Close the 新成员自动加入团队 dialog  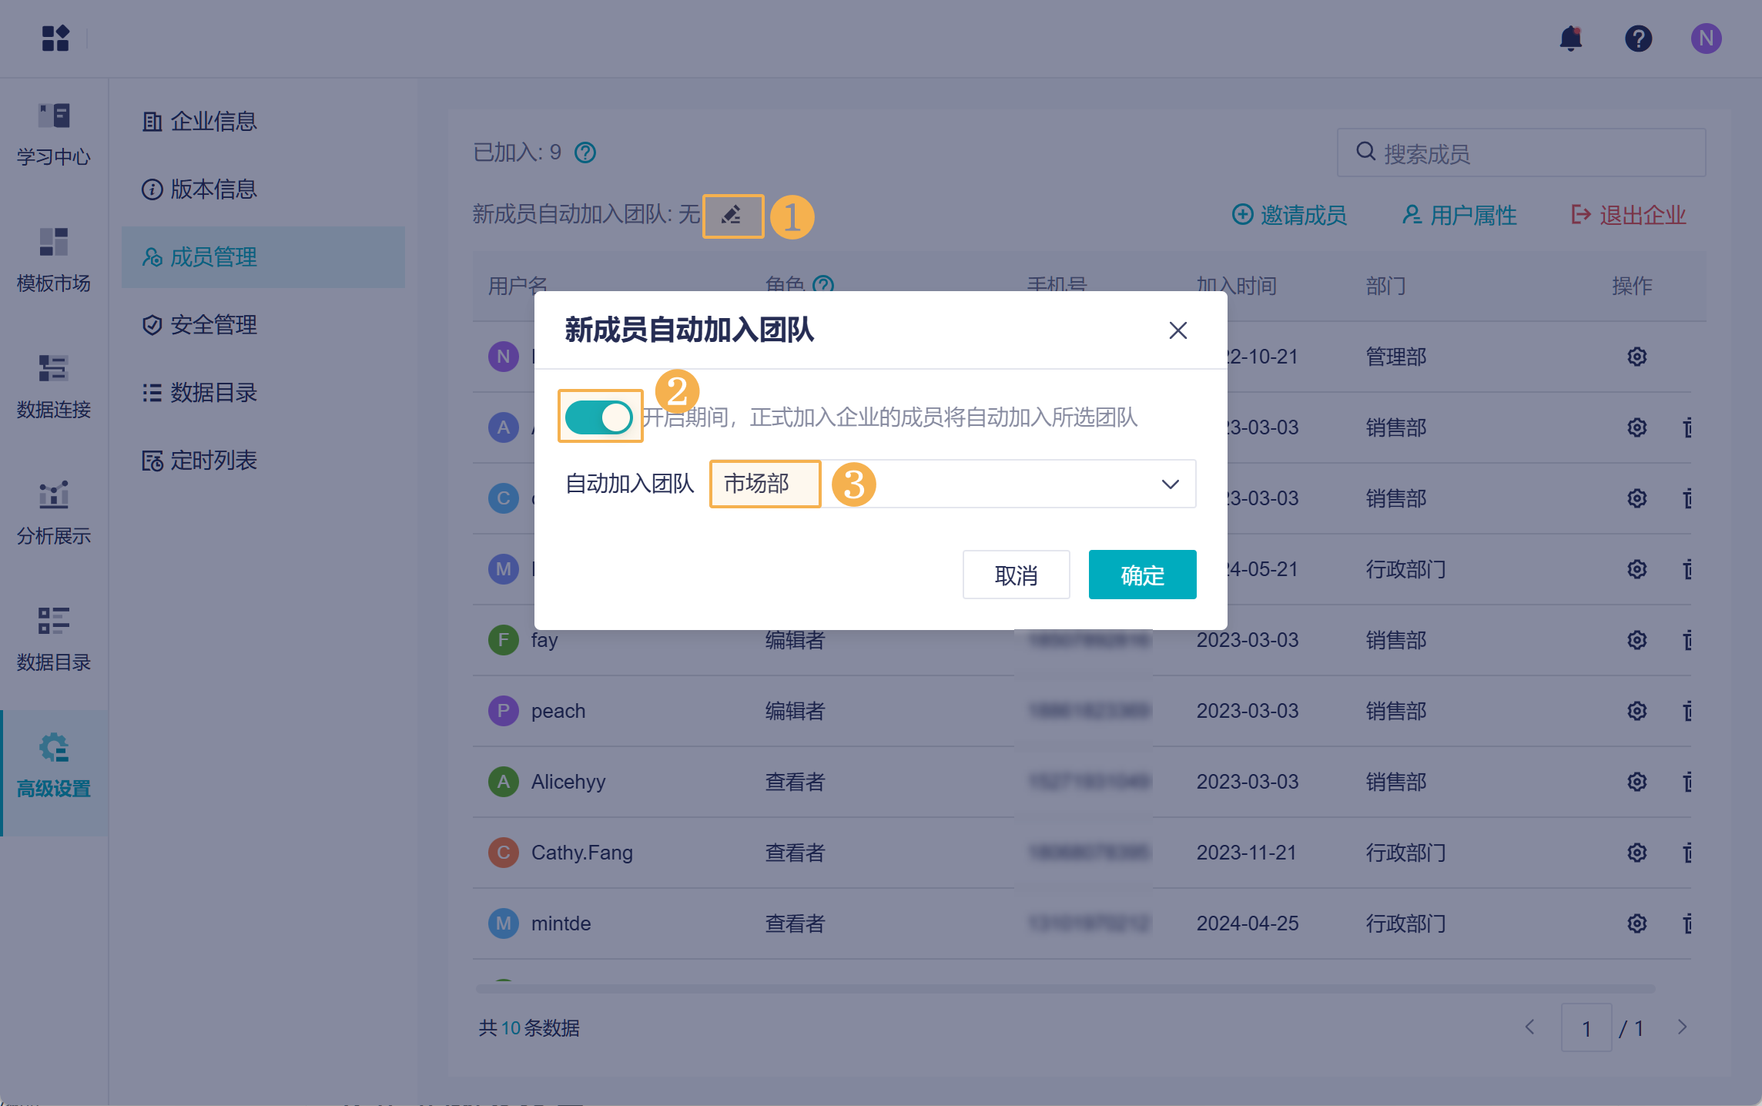1177,330
